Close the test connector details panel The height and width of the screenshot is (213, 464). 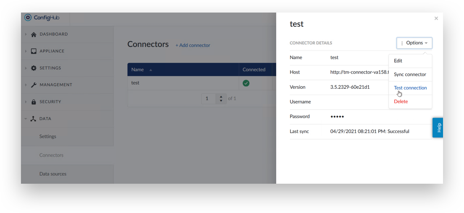coord(436,18)
